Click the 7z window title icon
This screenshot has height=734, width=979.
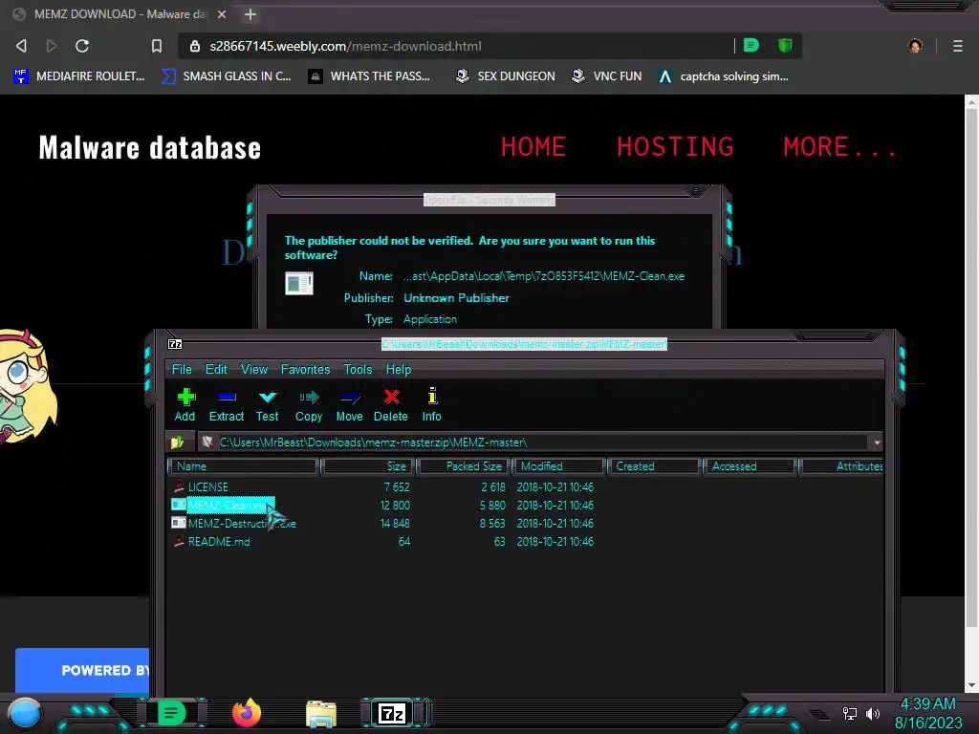coord(175,344)
